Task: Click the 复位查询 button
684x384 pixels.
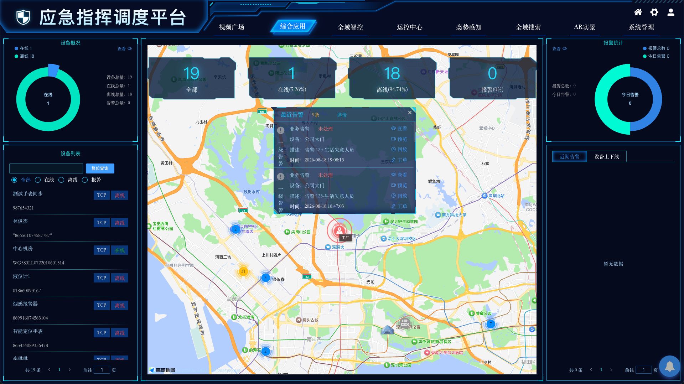Action: [x=100, y=168]
